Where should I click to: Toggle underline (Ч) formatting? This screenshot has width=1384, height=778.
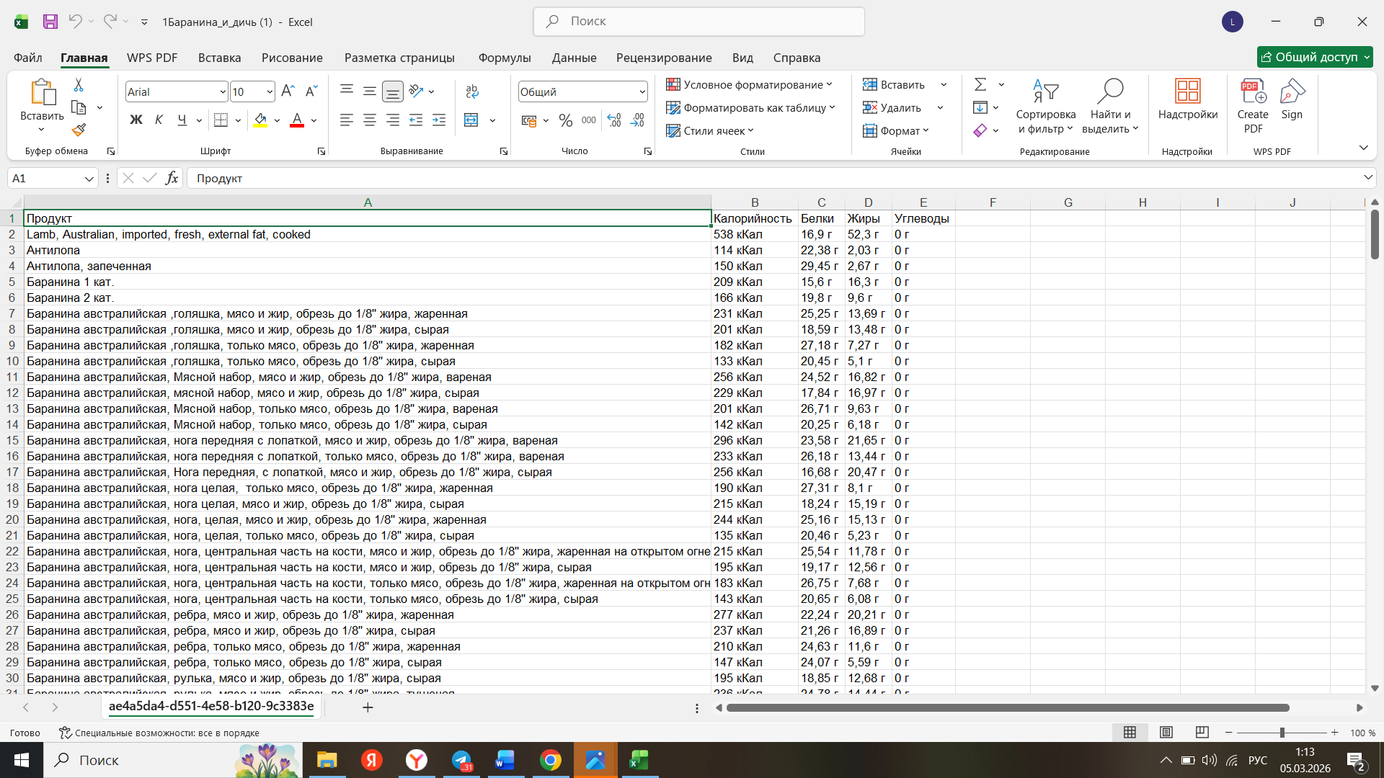(182, 120)
